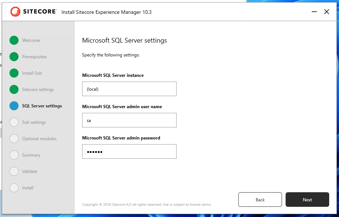Click the empty circle next to Summary
The image size is (339, 217).
[14, 155]
